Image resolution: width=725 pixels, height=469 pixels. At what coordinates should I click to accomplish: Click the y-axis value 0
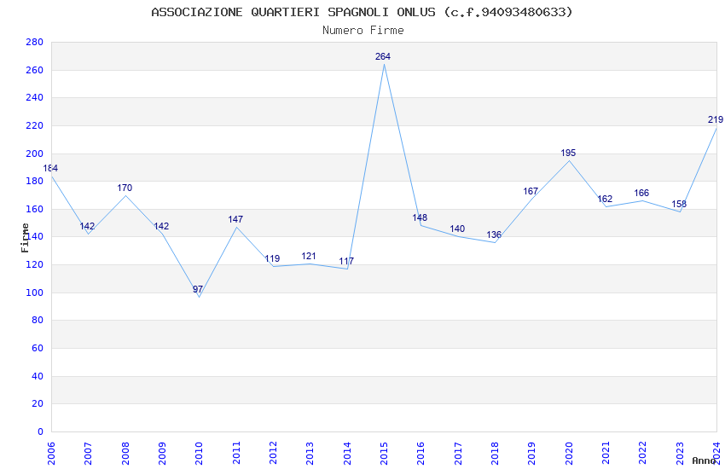pyautogui.click(x=41, y=431)
